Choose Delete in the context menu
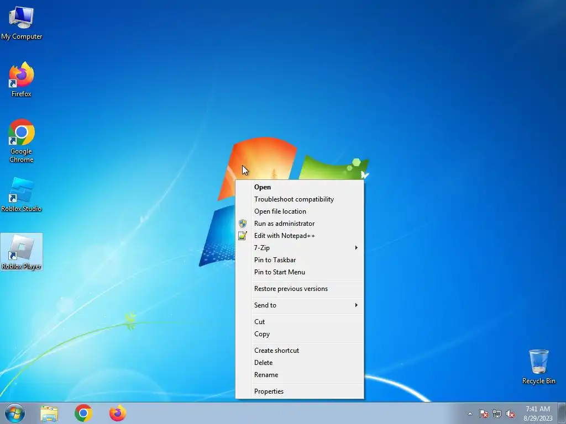The height and width of the screenshot is (424, 566). [300, 363]
